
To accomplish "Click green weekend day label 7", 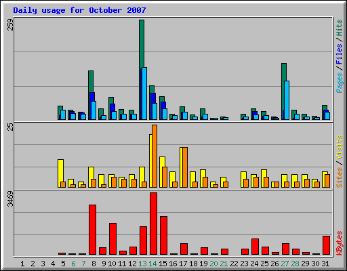I will tap(83, 264).
